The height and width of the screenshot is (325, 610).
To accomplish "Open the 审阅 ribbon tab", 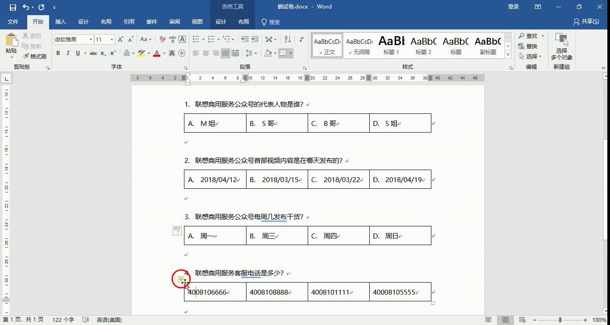I will pyautogui.click(x=175, y=22).
